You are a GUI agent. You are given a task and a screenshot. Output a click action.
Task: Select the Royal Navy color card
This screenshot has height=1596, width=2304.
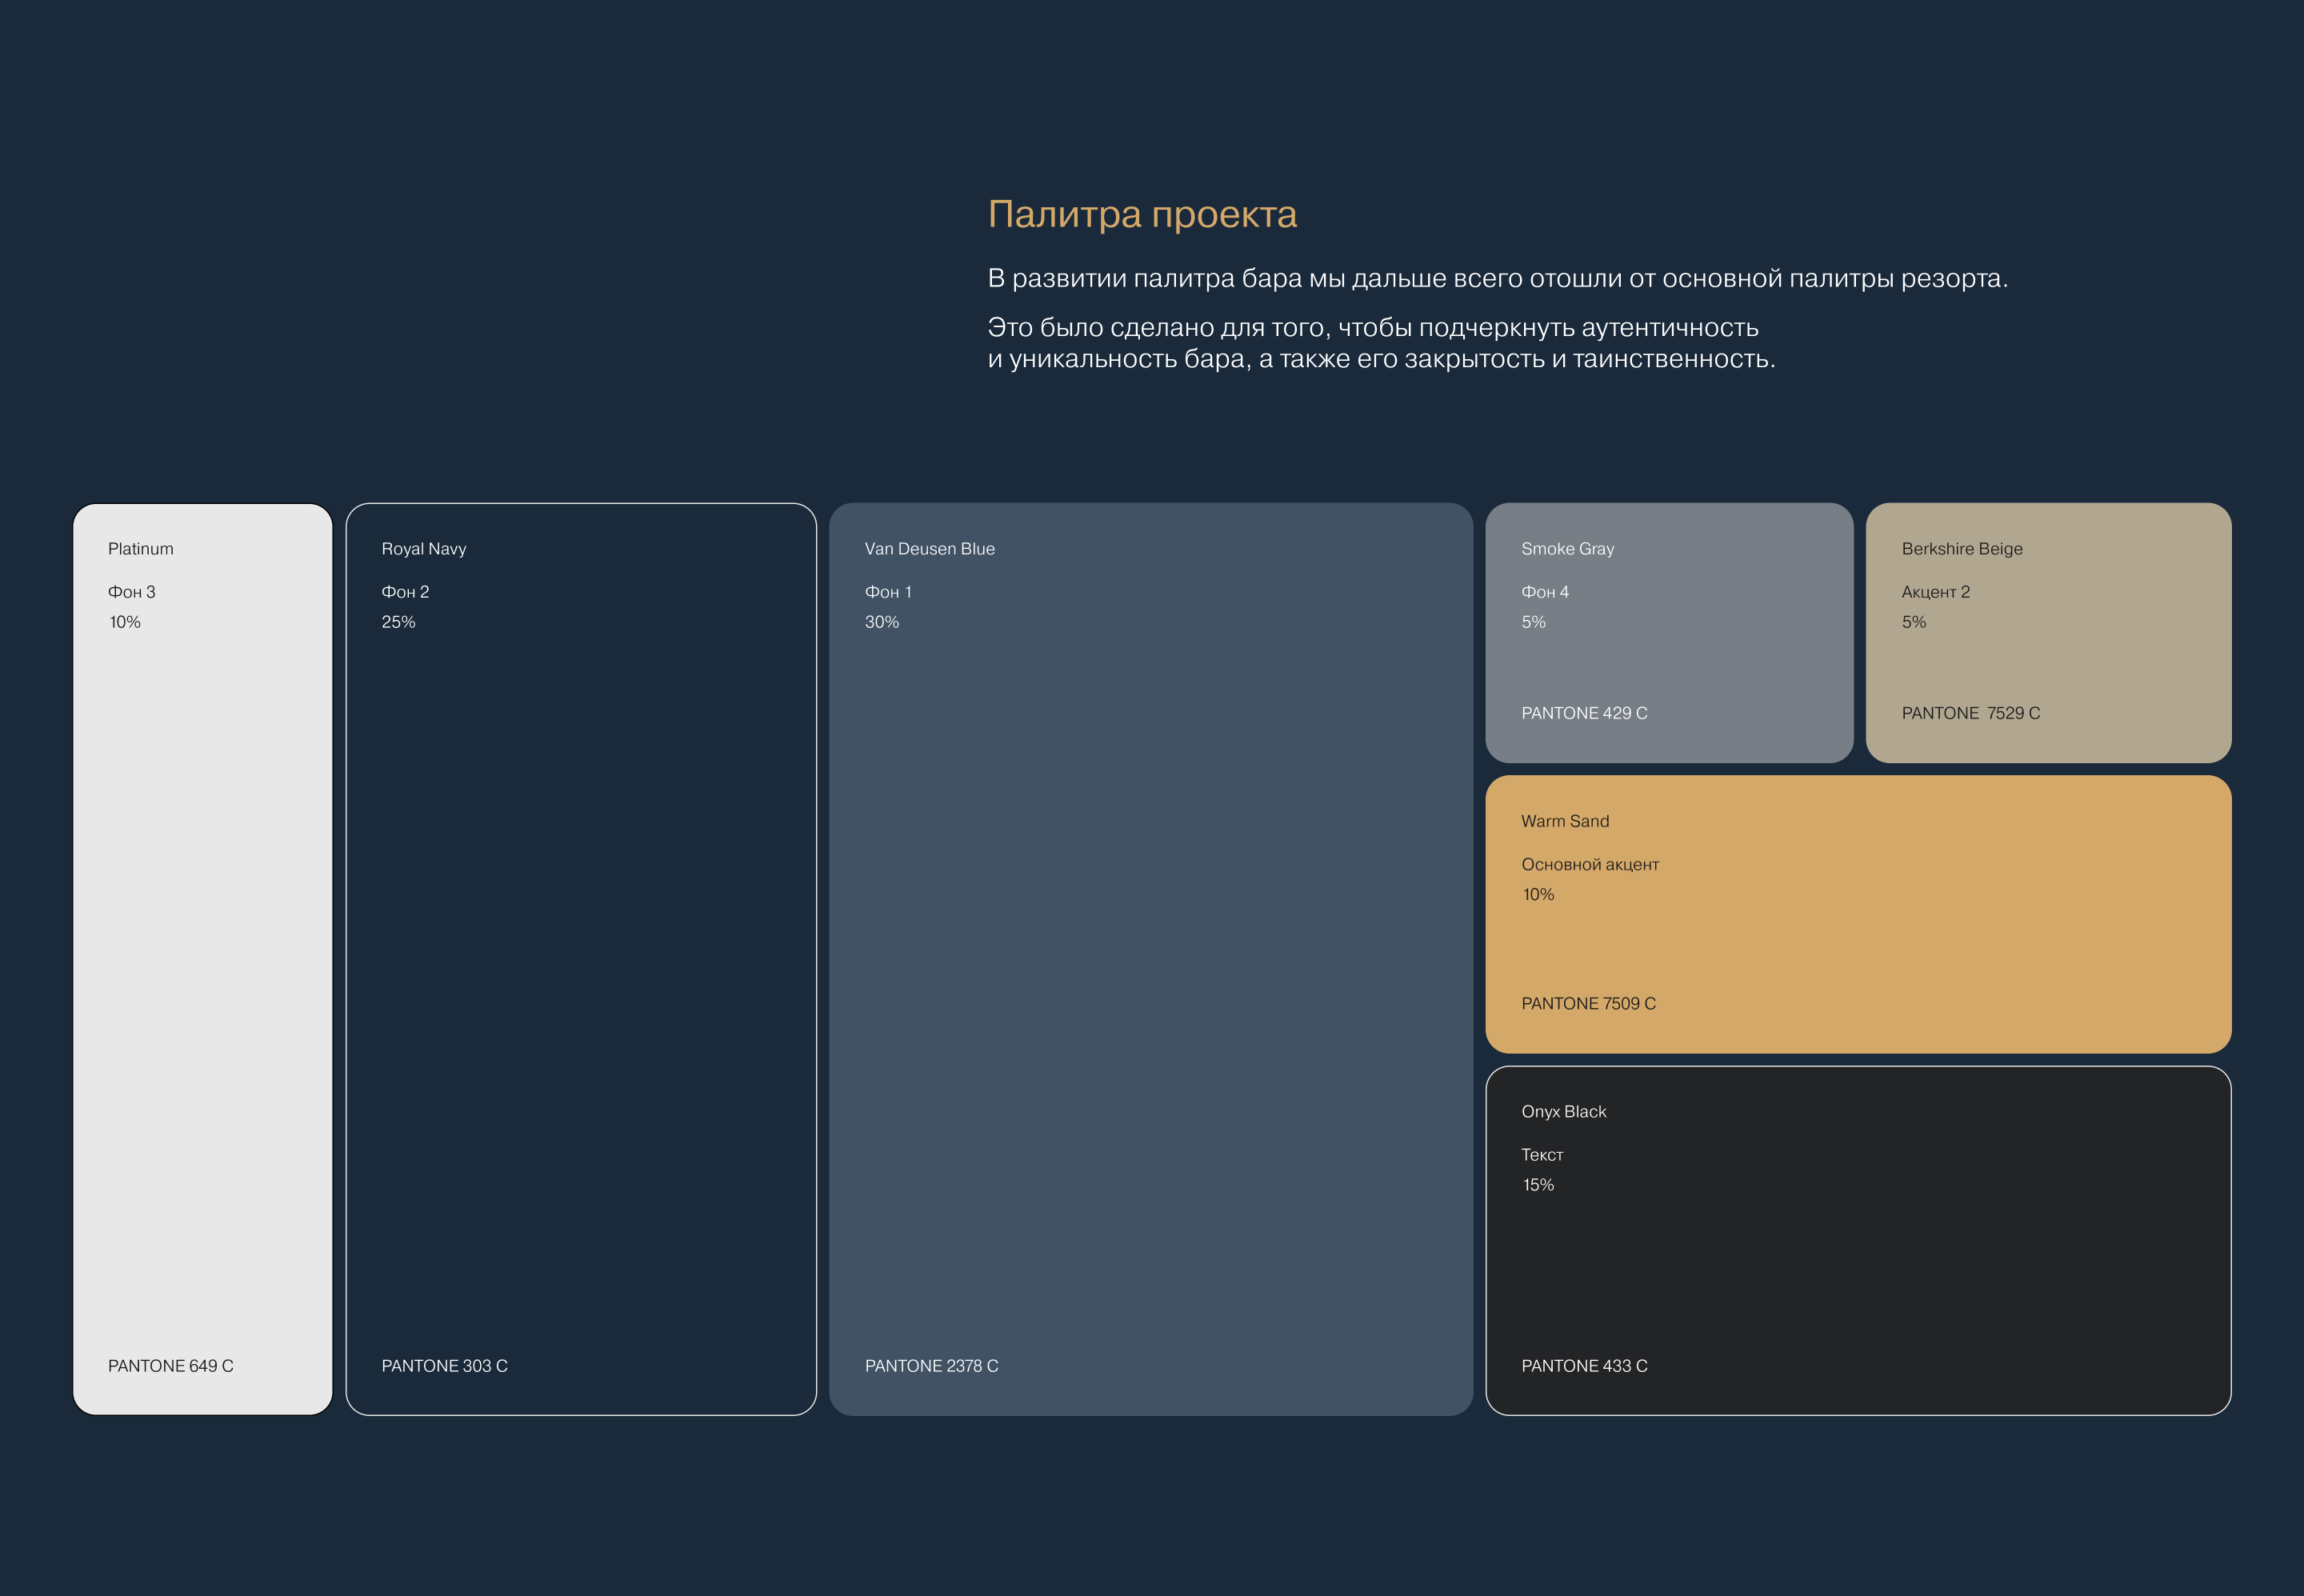point(581,958)
